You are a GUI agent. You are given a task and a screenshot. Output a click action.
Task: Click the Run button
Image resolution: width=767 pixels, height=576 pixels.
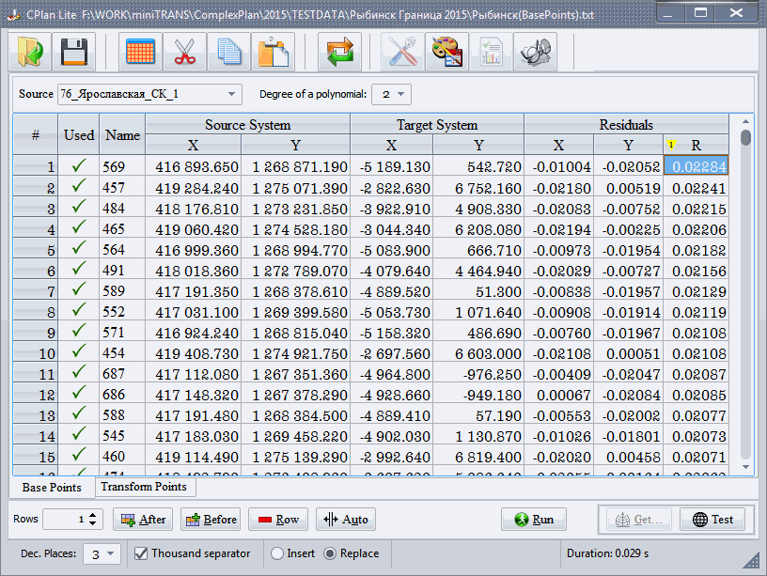[533, 519]
